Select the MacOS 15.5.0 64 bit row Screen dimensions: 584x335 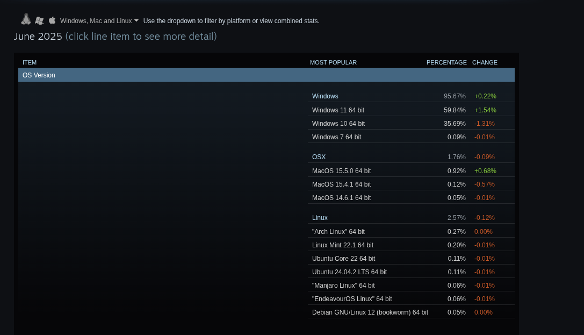(411, 170)
